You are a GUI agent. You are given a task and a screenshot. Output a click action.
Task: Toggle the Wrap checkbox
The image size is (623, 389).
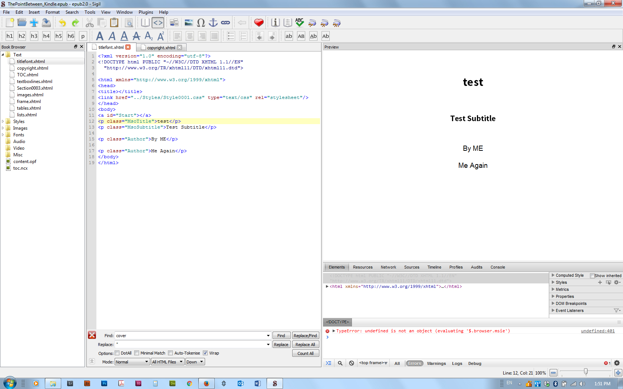(205, 353)
